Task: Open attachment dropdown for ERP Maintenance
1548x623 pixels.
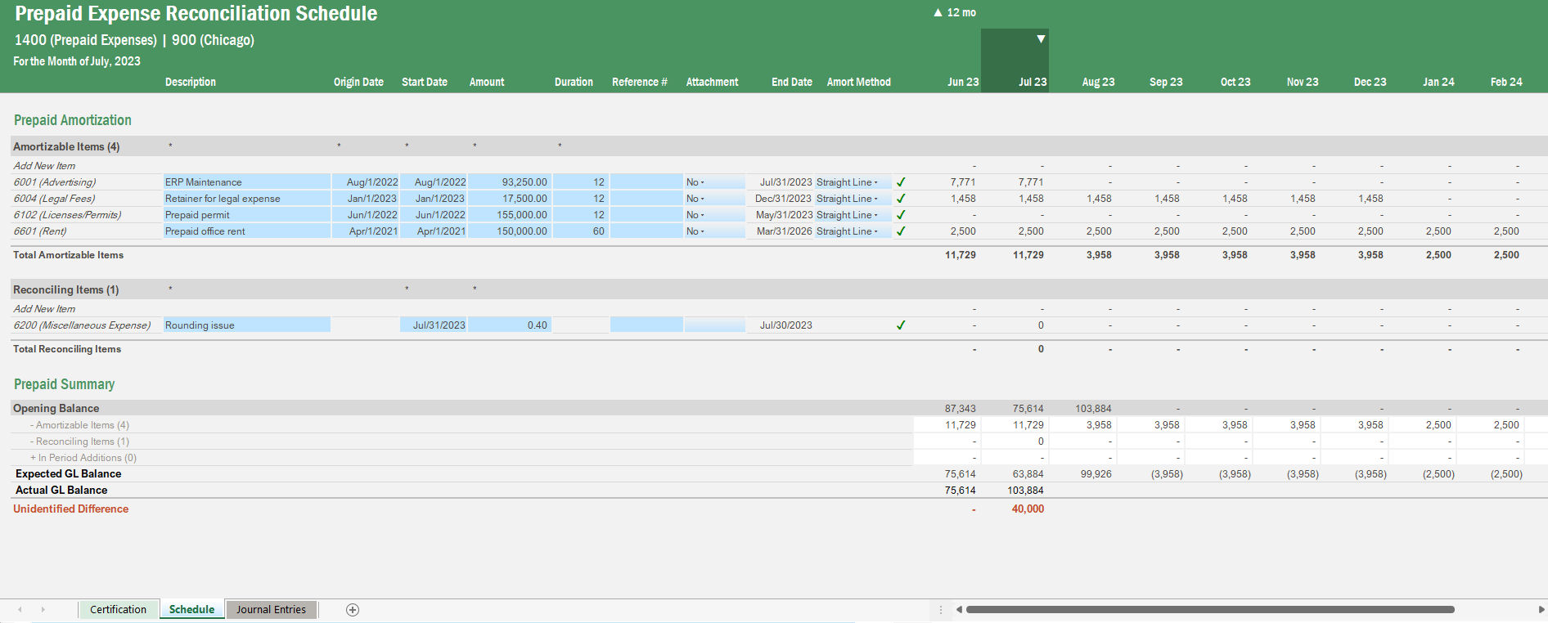Action: pos(702,182)
